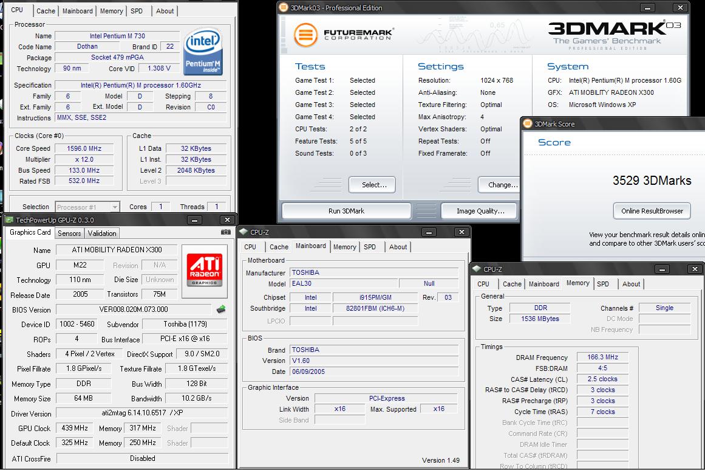Click the CAS# Latency value 2.5 clocks
The height and width of the screenshot is (470, 705).
coord(602,379)
